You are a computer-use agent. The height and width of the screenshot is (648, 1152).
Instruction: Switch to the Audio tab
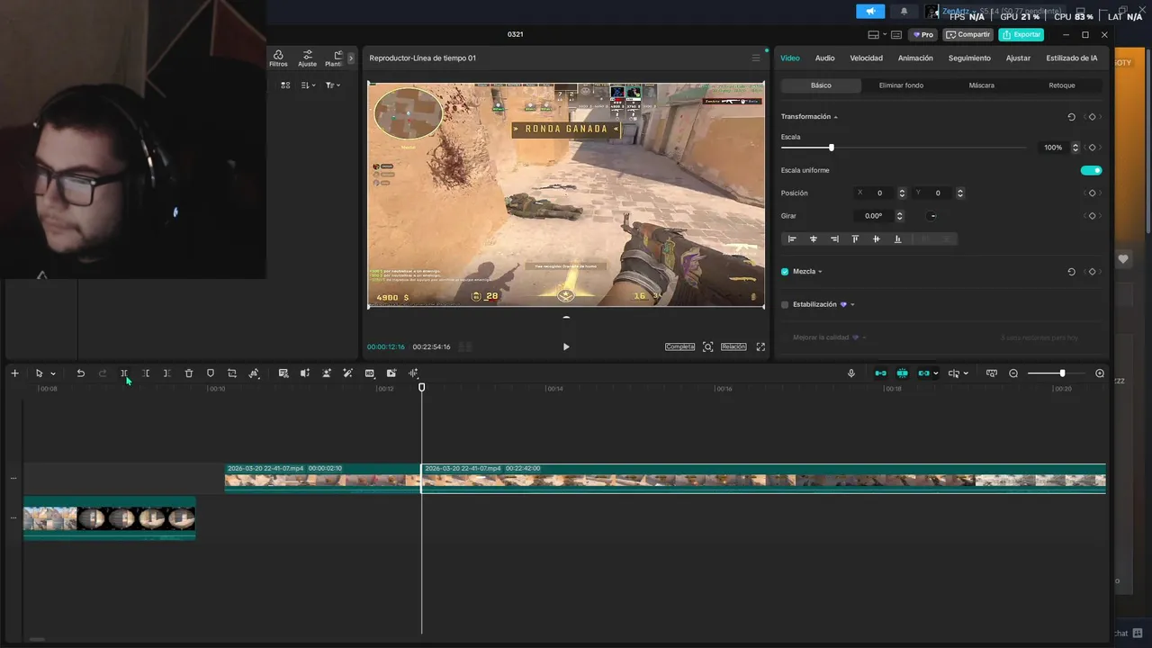[x=824, y=58]
